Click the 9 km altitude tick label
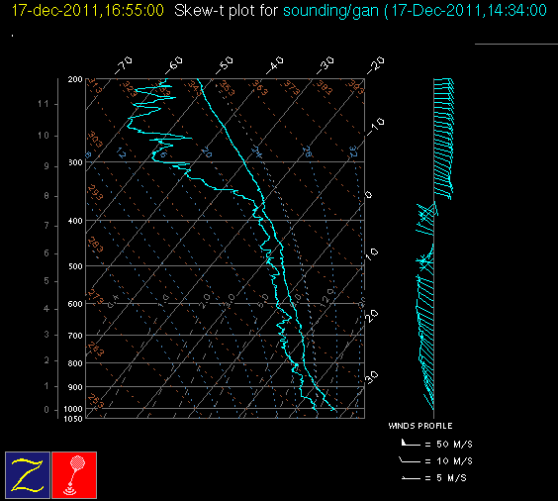 pos(46,166)
